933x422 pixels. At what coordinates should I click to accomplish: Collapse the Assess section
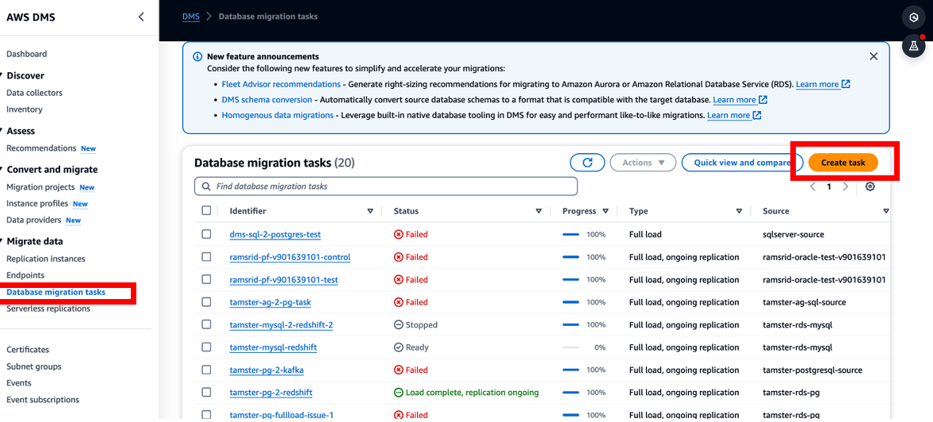coord(2,131)
